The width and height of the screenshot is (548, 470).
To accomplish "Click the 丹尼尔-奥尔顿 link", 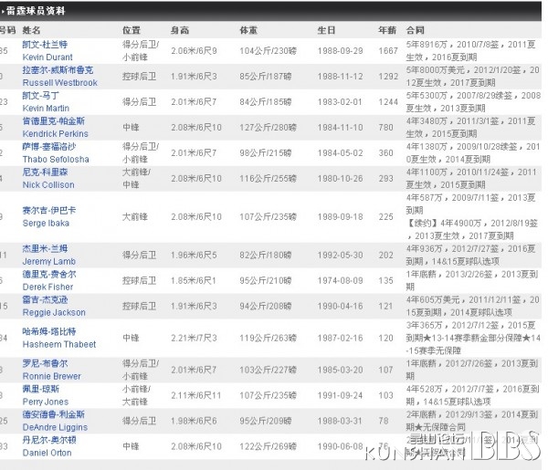I will pyautogui.click(x=49, y=440).
